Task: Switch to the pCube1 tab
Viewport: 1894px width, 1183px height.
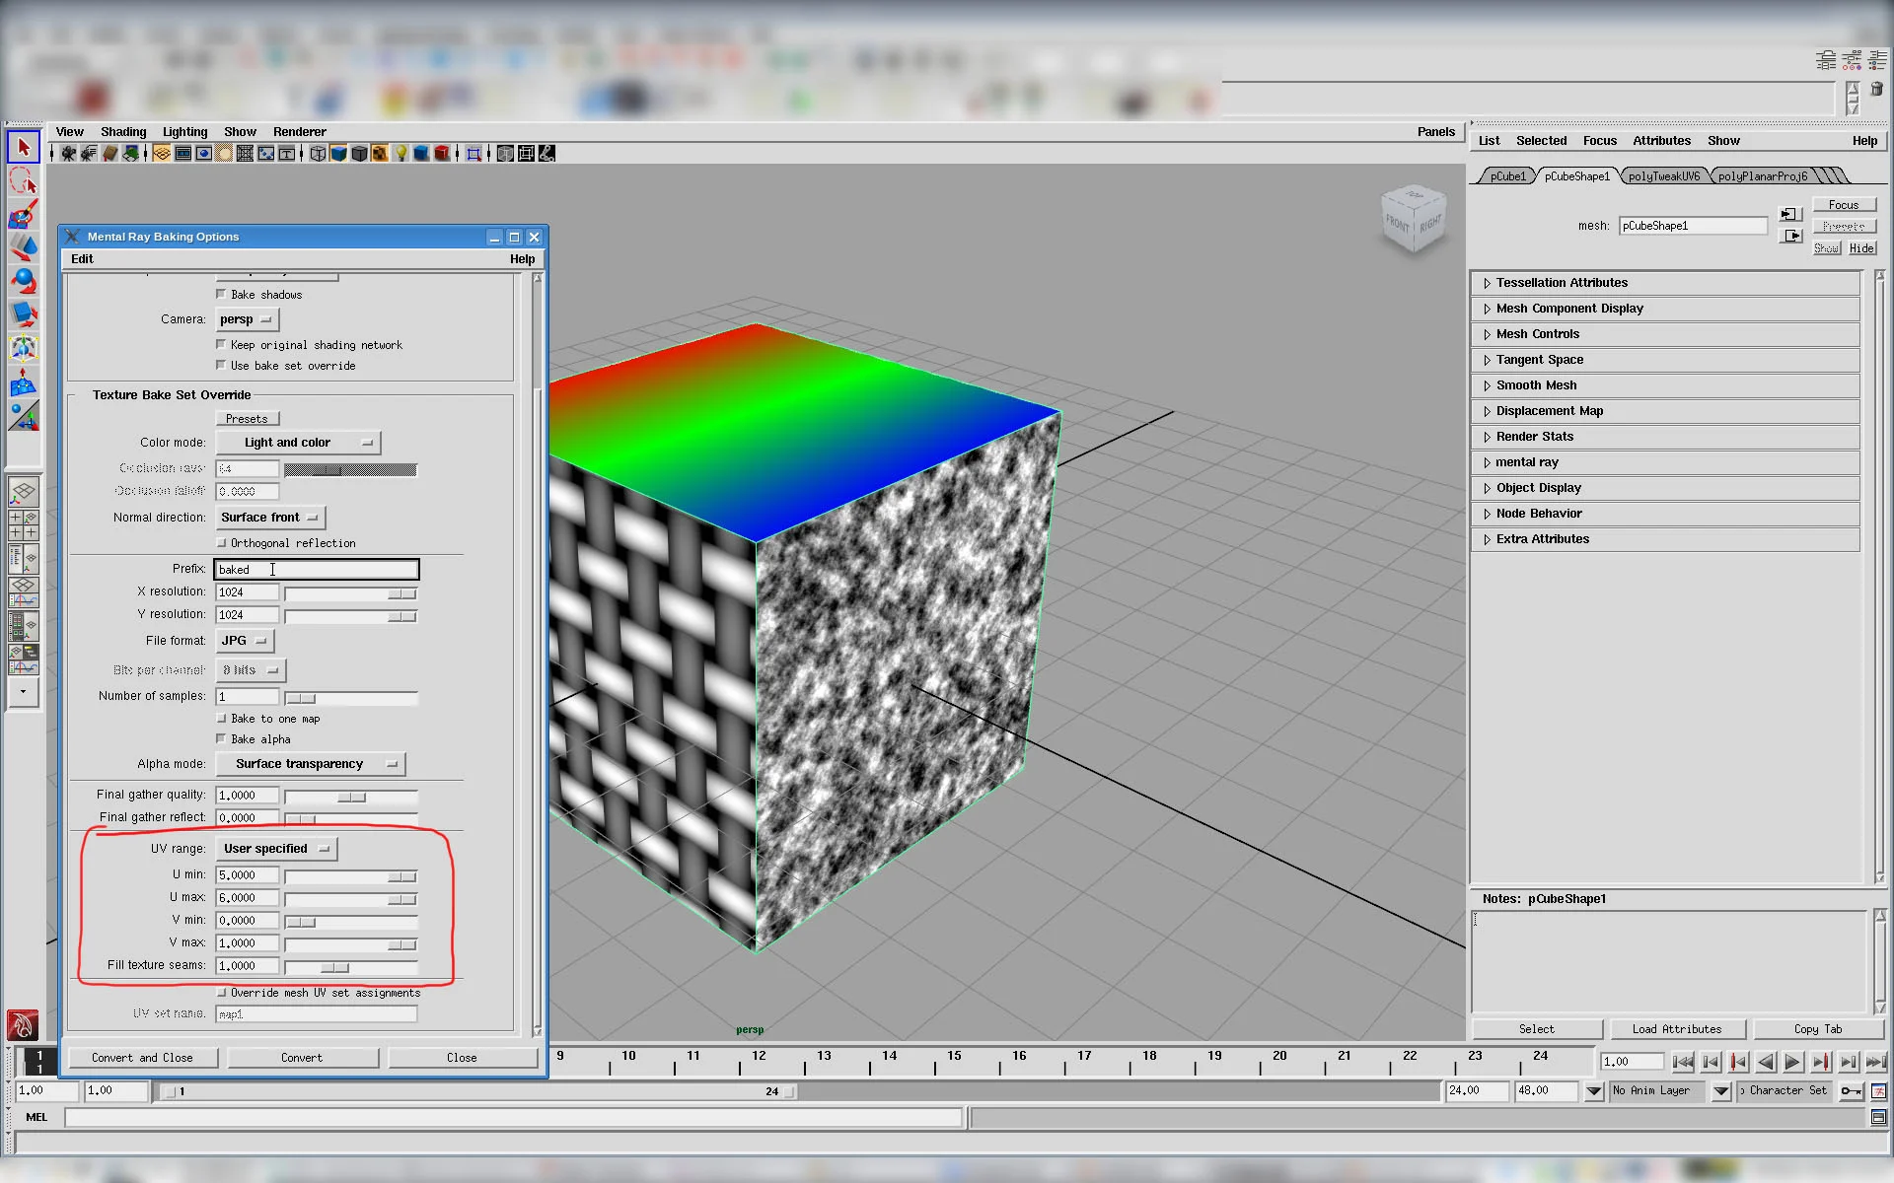Action: tap(1507, 176)
